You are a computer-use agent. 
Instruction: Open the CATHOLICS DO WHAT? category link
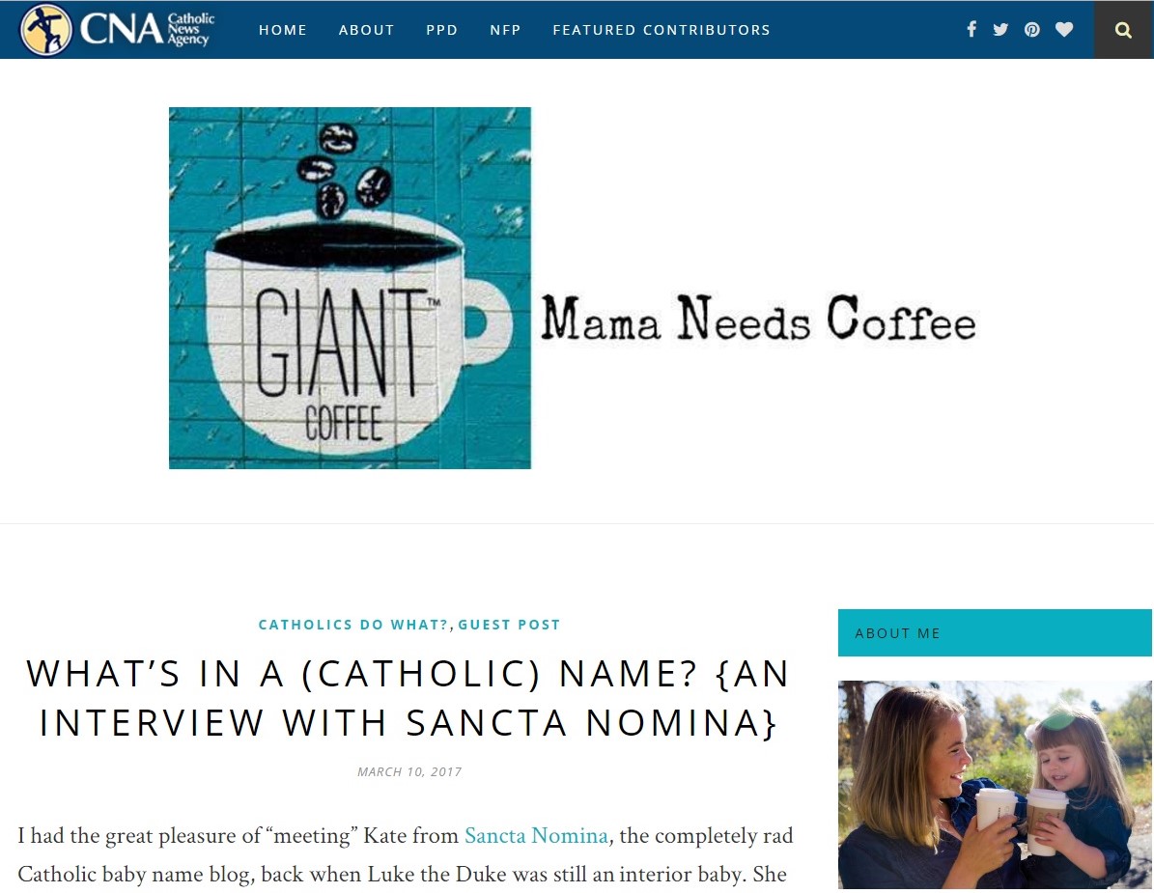pos(353,625)
